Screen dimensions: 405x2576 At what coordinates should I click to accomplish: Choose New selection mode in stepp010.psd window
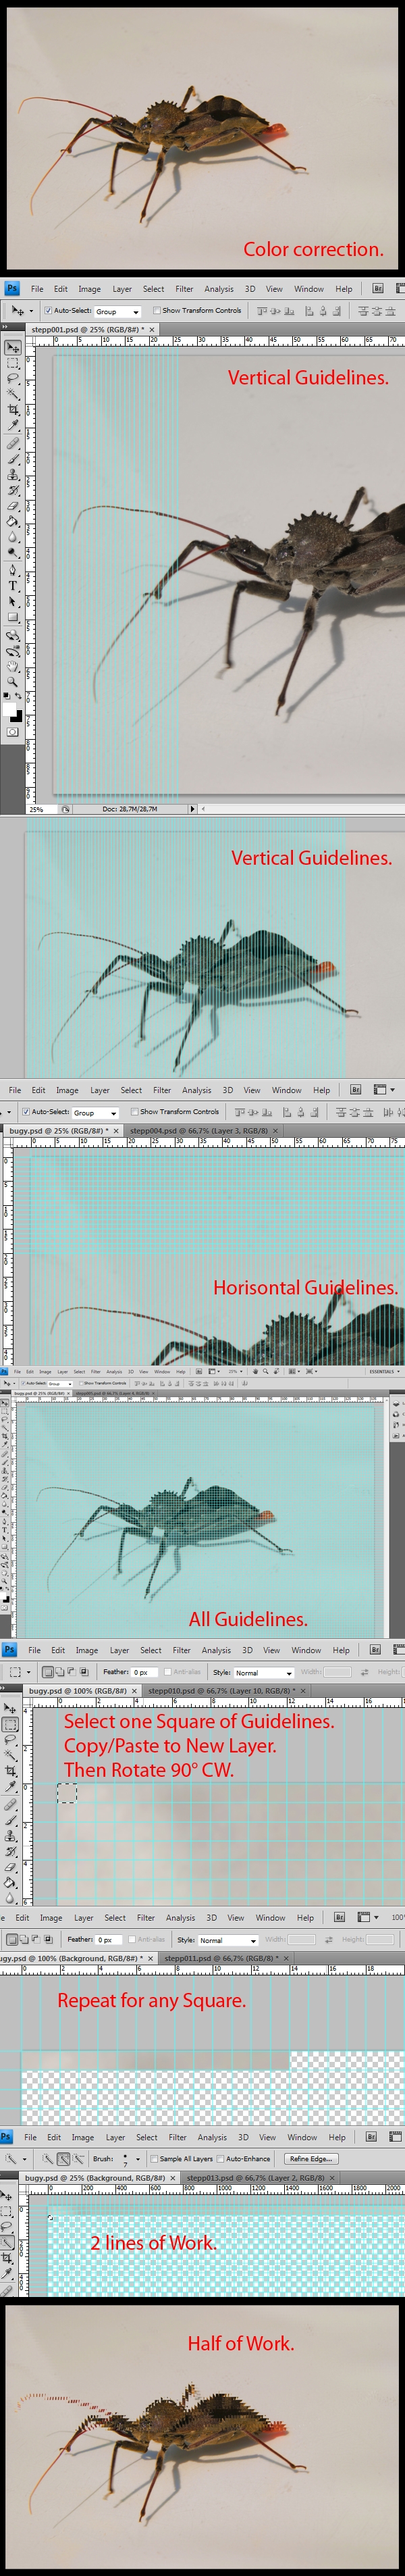click(x=47, y=1672)
